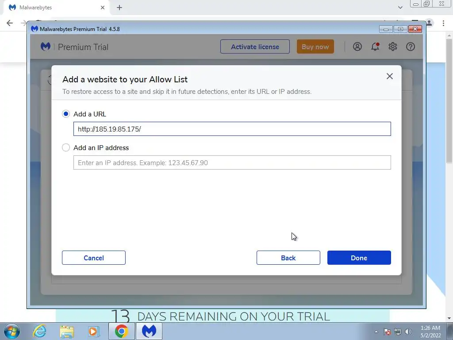Click the Done button
The height and width of the screenshot is (340, 453).
359,258
